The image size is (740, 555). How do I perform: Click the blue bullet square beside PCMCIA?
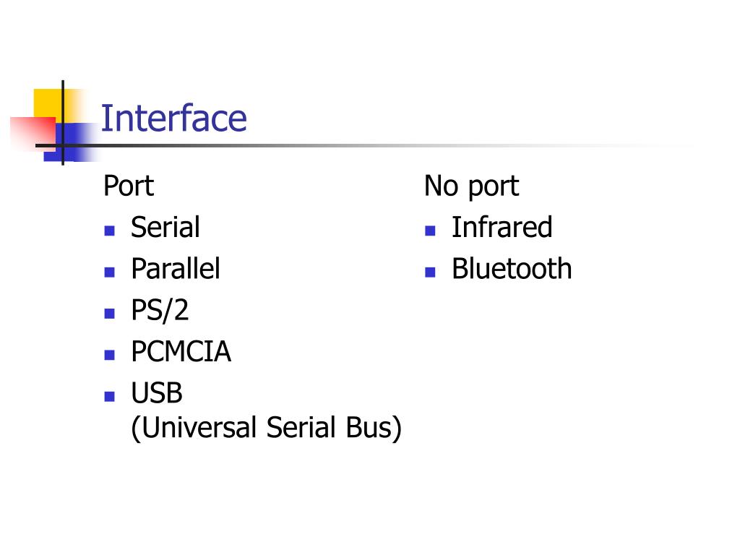click(110, 355)
